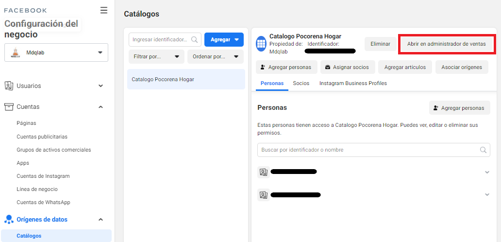Viewport: 501px width, 242px height.
Task: Open Línea de negocio in sidebar
Action: [x=37, y=189]
